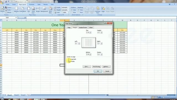This screenshot has height=100, width=177.
Task: Switch to the Header/Footer tab
Action: point(83,27)
